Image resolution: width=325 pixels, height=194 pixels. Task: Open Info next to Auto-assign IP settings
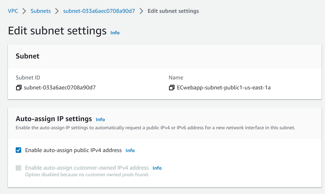(x=100, y=120)
